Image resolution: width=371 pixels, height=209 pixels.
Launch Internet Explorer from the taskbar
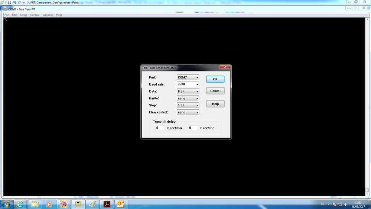(20, 204)
